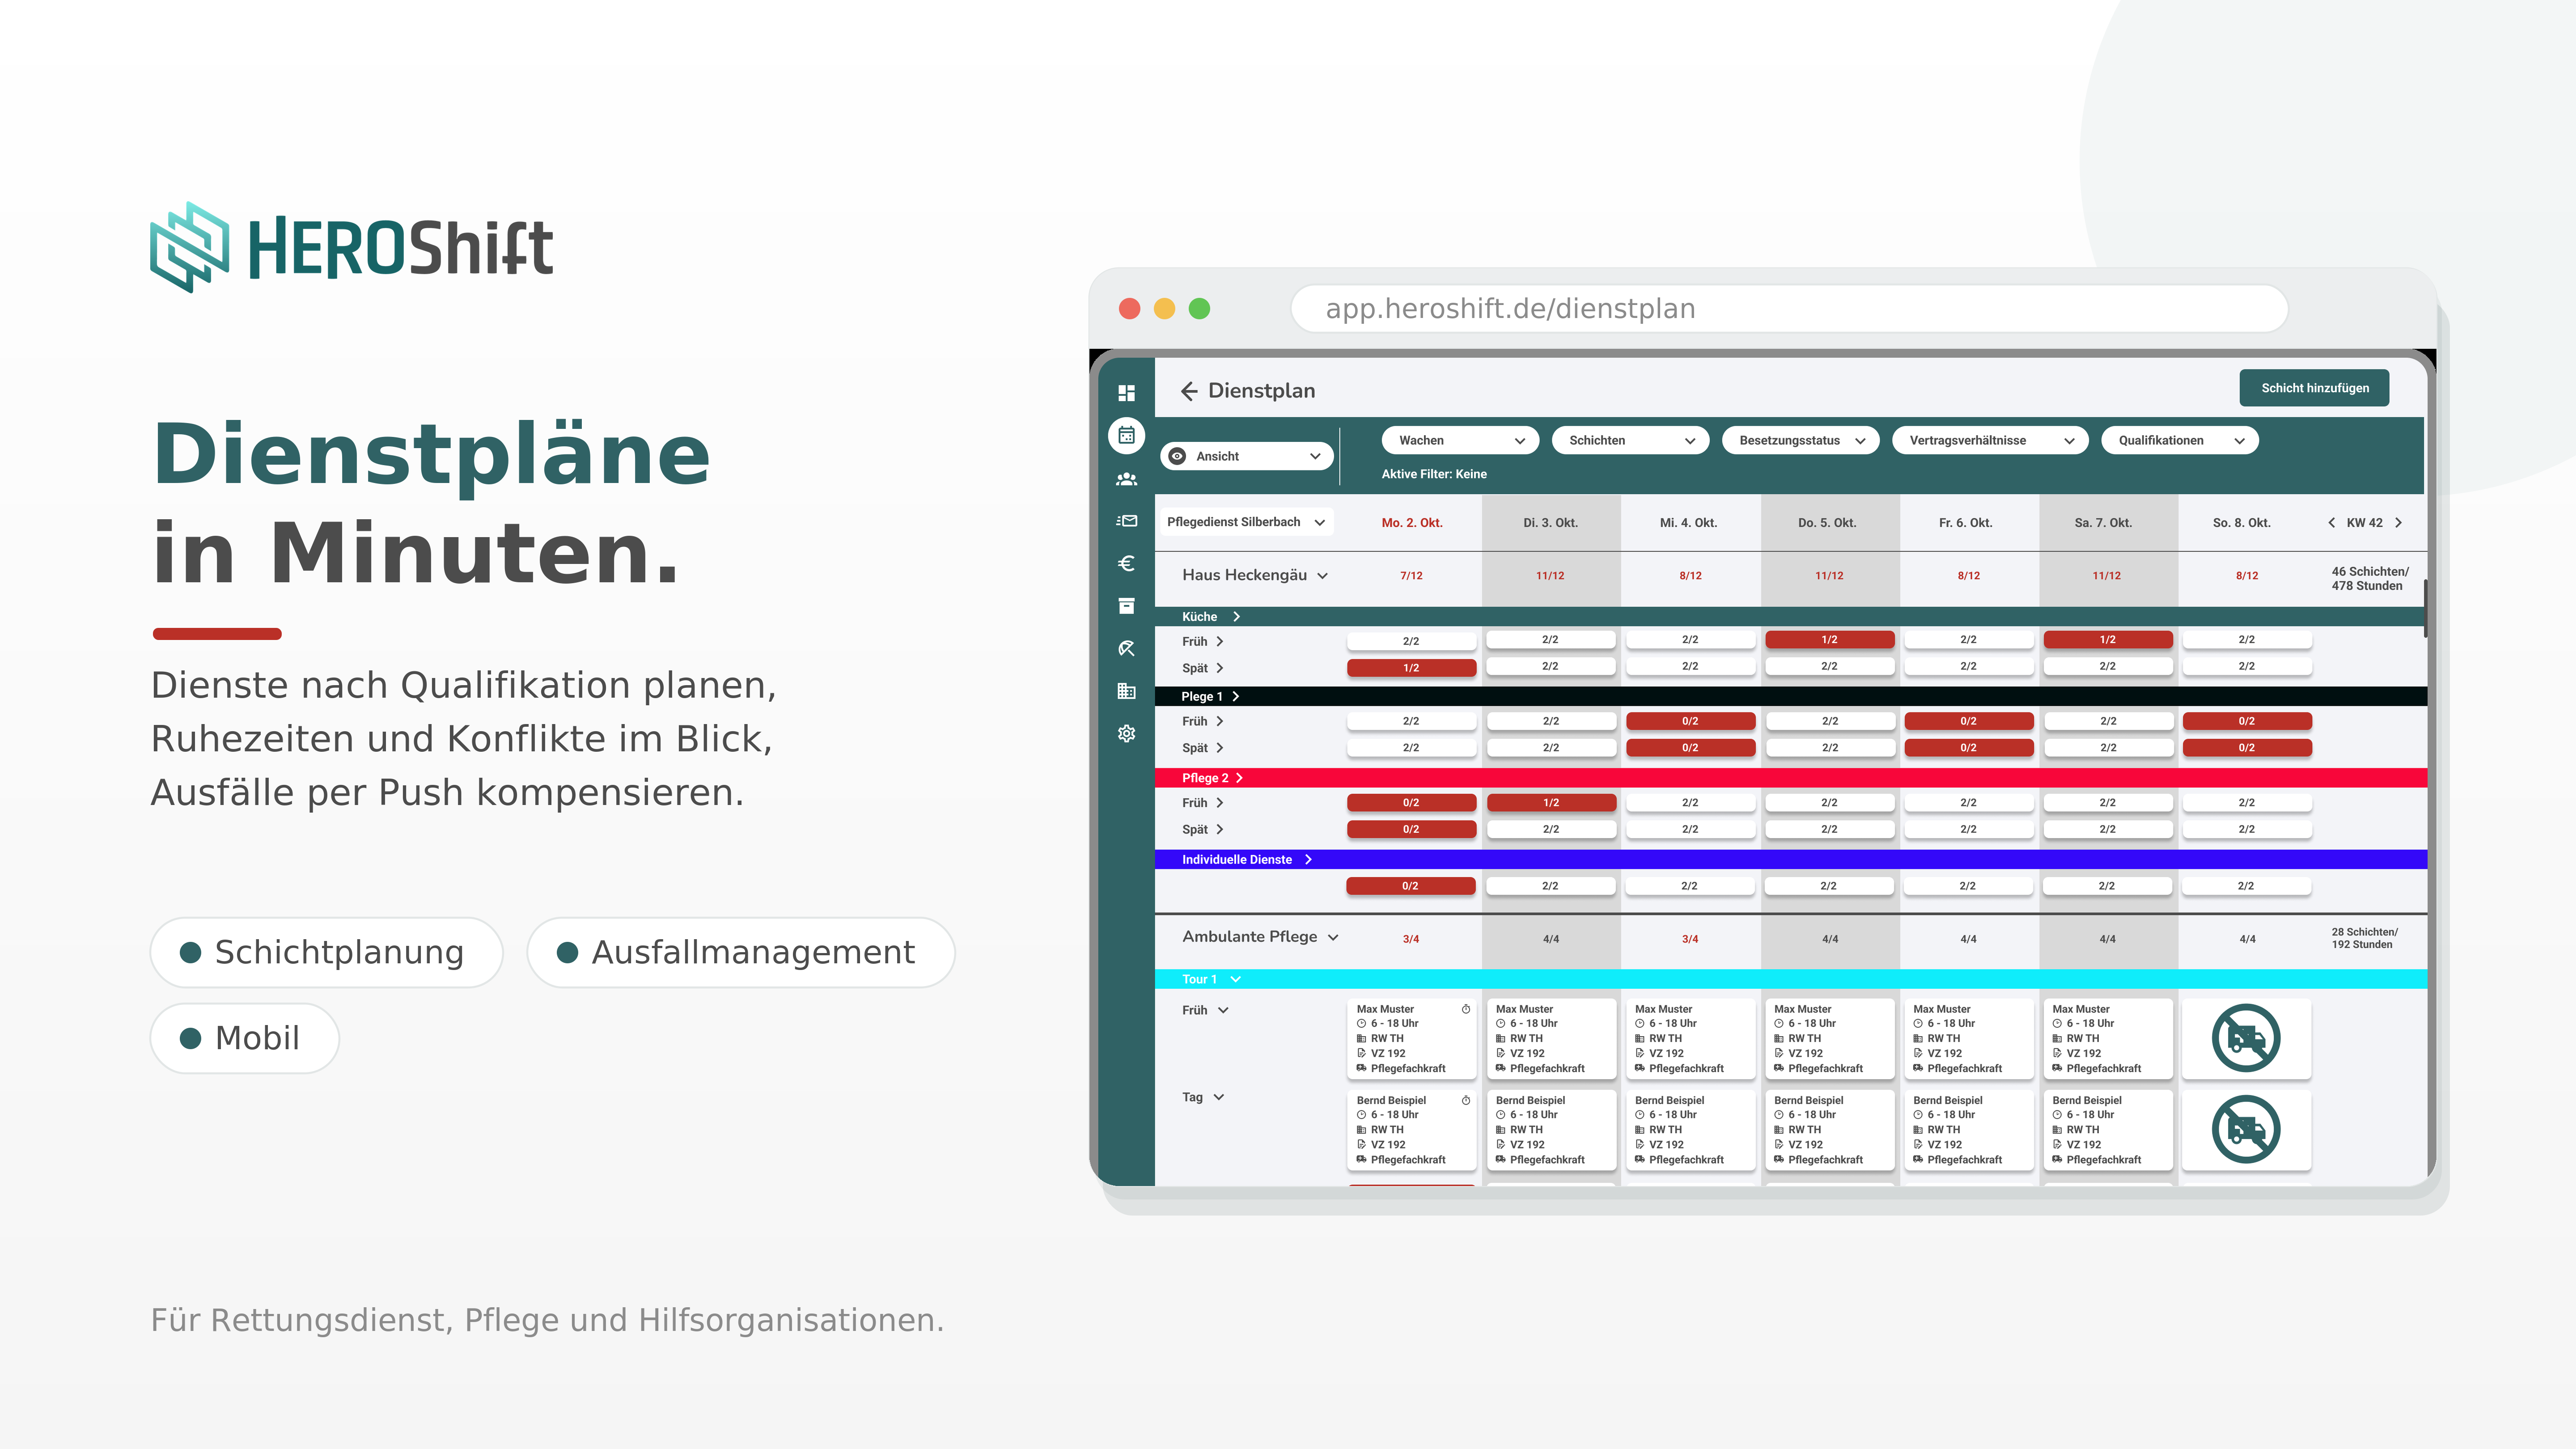
Task: Select the Mo. 2. Okt. day column header
Action: (x=1411, y=523)
